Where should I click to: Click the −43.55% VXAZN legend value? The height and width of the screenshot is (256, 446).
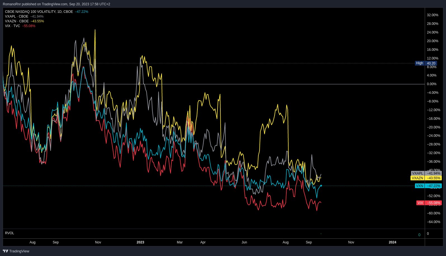(37, 21)
